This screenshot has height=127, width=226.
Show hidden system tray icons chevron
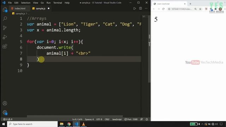[x=202, y=124]
